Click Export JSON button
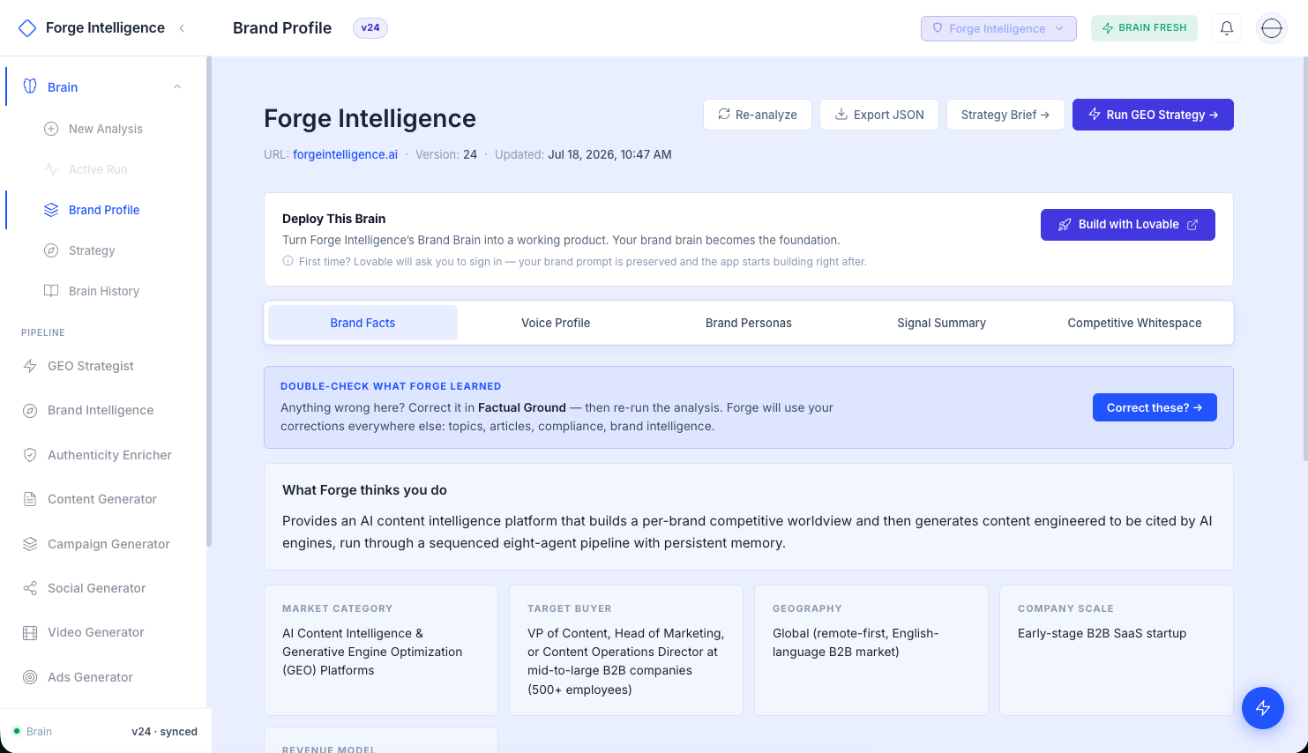The image size is (1308, 753). (879, 115)
